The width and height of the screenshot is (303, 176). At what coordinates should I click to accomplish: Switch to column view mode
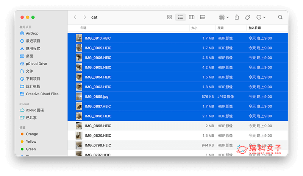[192, 17]
